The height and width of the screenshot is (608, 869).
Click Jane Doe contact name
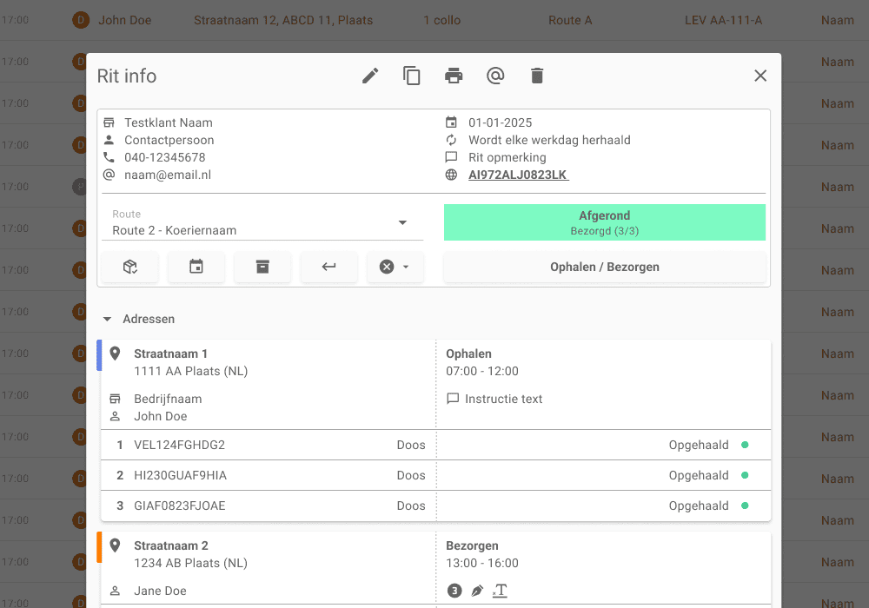[x=160, y=591]
